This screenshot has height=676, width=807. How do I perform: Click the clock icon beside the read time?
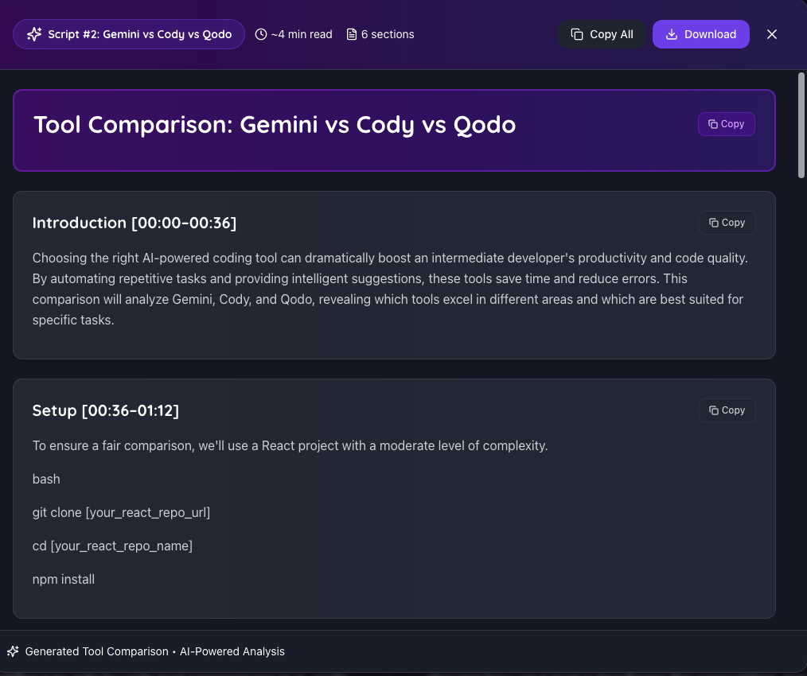point(260,34)
